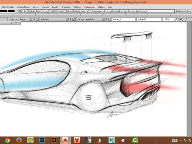This screenshot has height=144, width=192.
Task: Open the pencil icon app on taskbar
Action: [100, 140]
